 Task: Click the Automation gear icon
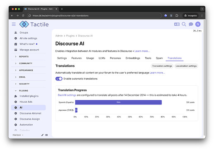pos(16,125)
